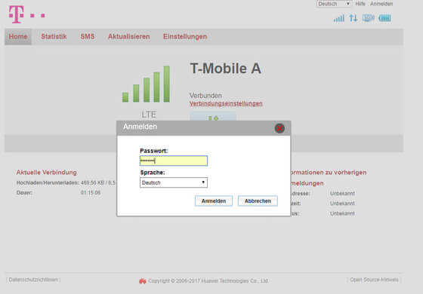Click the T-Mobile logo

point(26,14)
